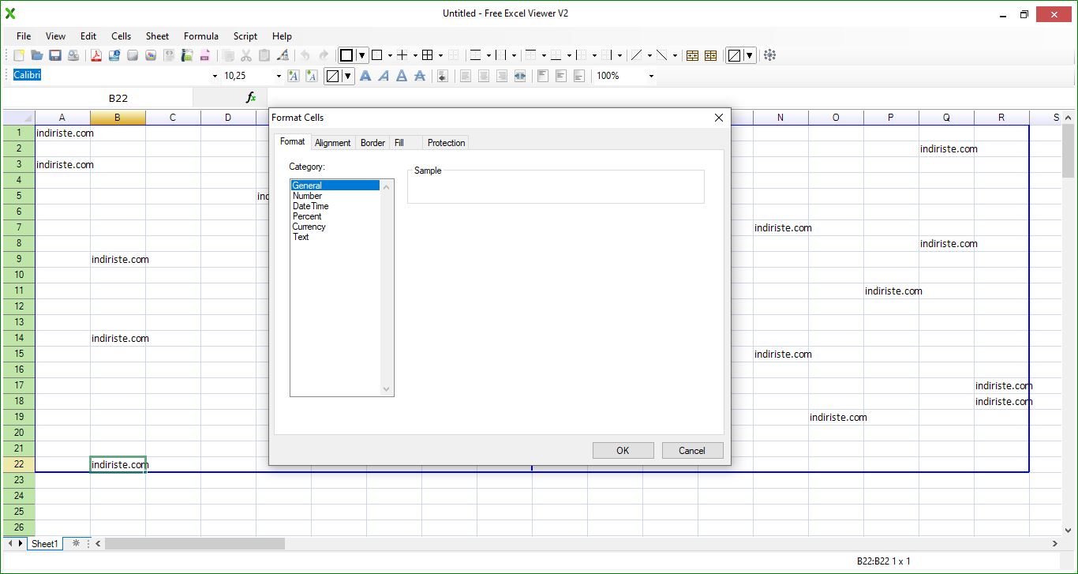Switch to the Protection tab
The image size is (1078, 574).
pyautogui.click(x=446, y=143)
